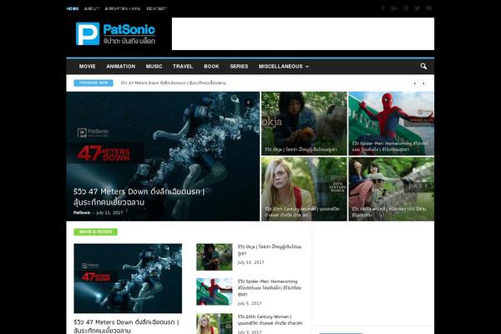Open the Instagram social icon in header
Viewport: 501px width, 334px height.
406,8
